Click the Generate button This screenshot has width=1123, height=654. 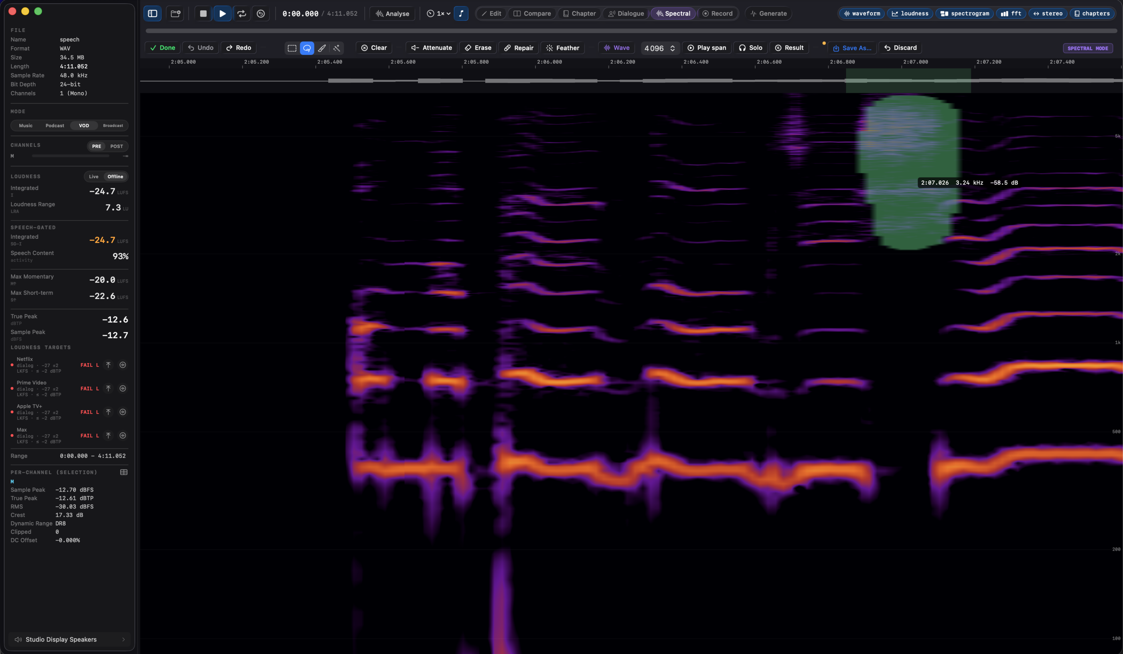[x=768, y=13]
